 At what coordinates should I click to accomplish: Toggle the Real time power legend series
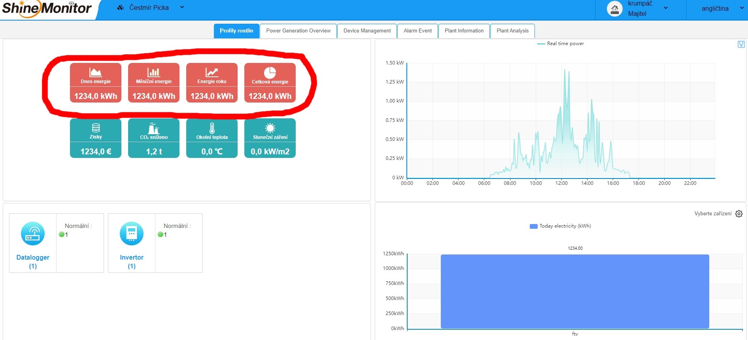point(561,44)
